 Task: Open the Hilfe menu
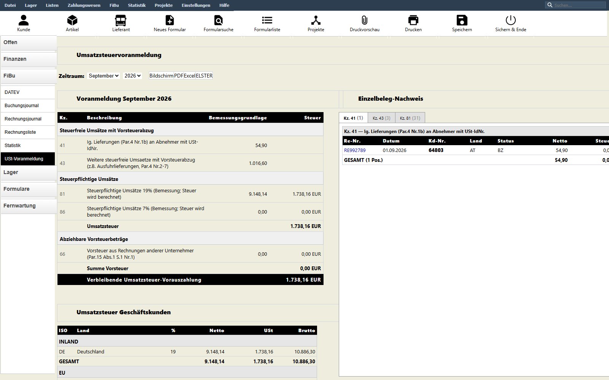pos(224,5)
